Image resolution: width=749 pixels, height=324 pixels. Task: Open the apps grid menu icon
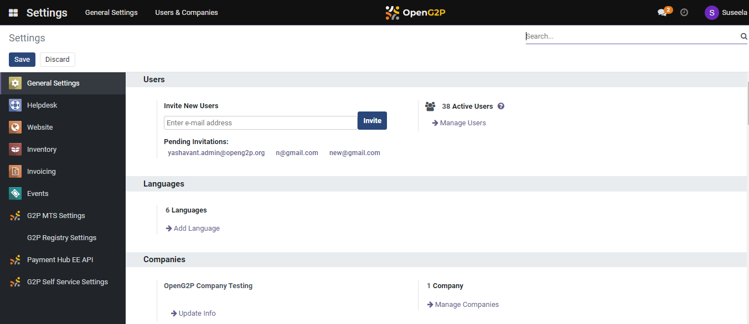pyautogui.click(x=13, y=13)
